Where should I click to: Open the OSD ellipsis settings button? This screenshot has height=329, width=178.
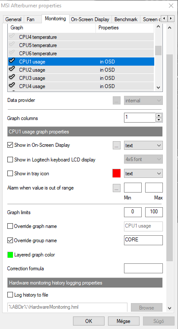point(117,145)
